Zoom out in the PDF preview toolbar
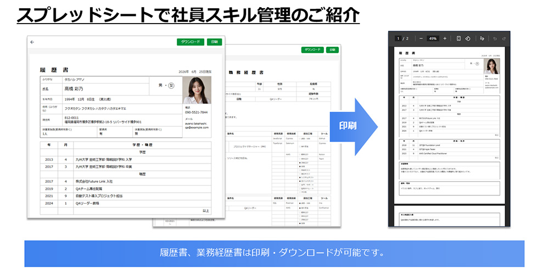 coord(421,38)
